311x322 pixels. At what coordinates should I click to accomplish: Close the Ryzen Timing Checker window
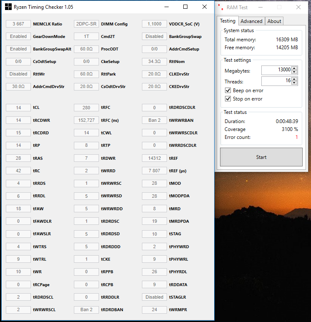pyautogui.click(x=204, y=7)
